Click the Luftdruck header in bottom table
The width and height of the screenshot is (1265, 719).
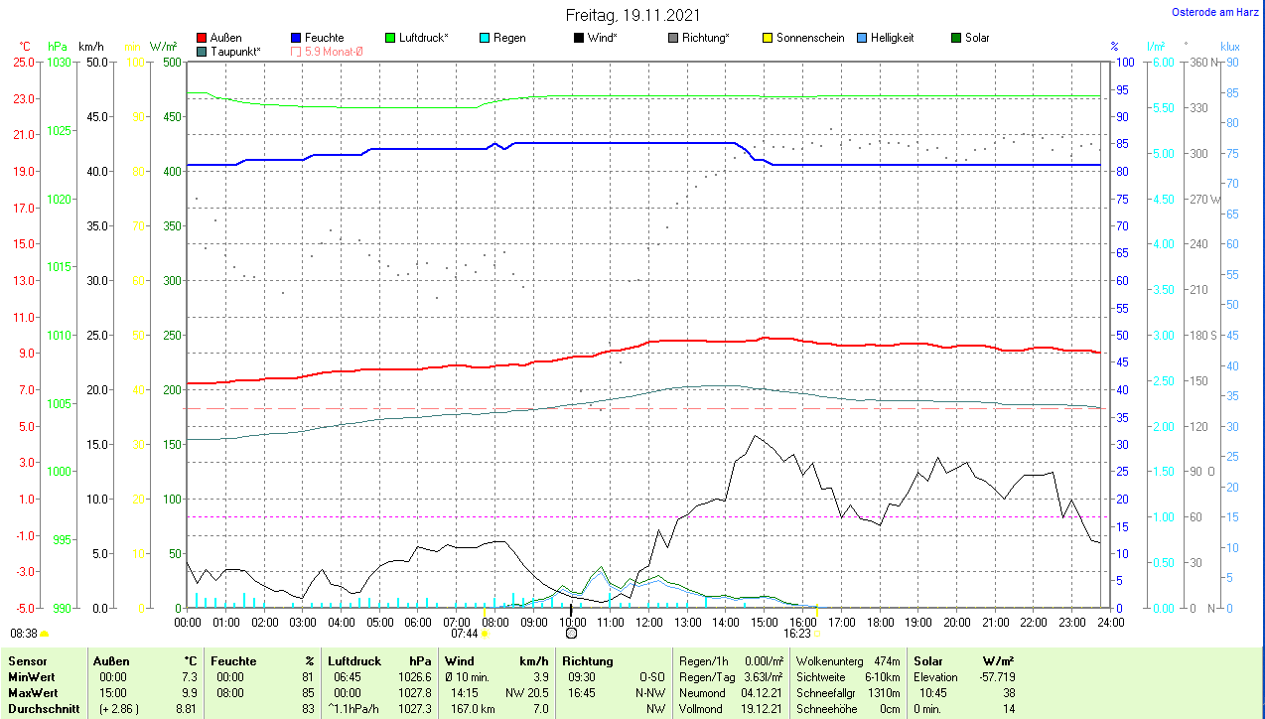(354, 660)
